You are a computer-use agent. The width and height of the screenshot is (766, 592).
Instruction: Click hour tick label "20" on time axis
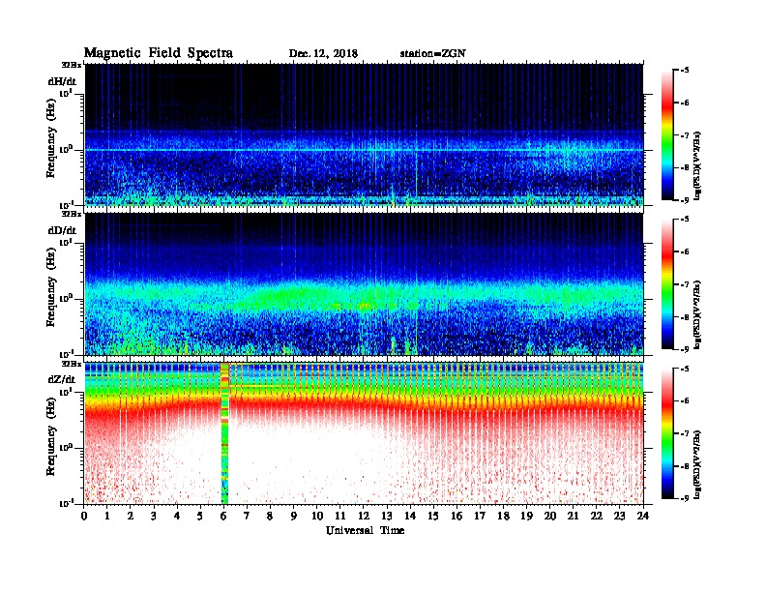pyautogui.click(x=549, y=517)
